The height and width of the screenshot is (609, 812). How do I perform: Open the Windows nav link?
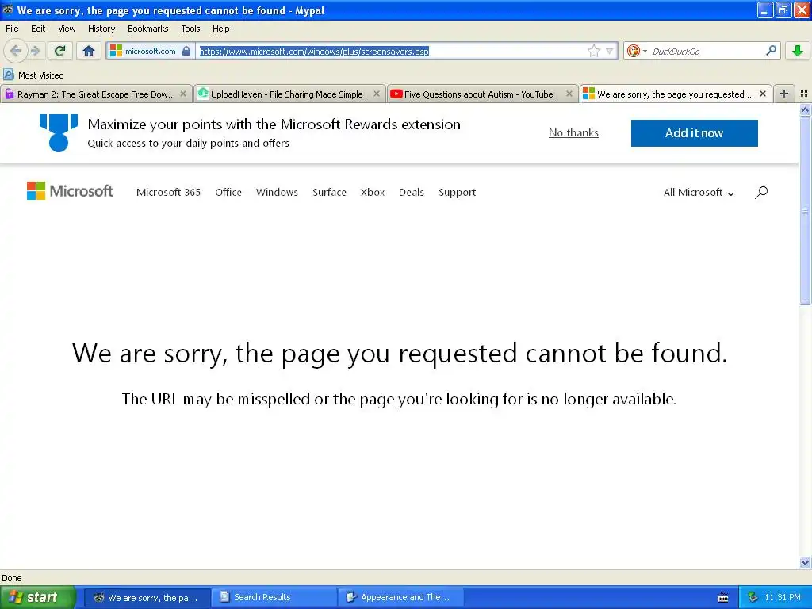click(x=277, y=192)
